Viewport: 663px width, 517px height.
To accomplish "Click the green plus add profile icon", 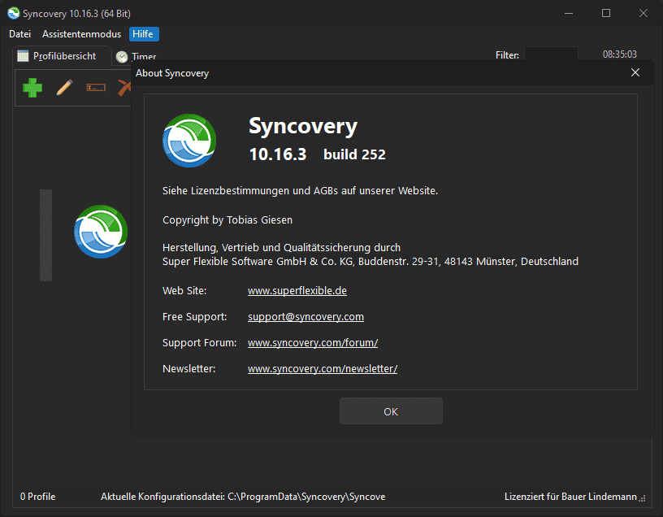I will click(32, 88).
